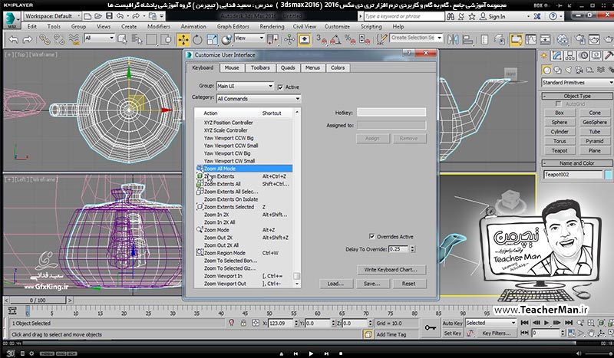Collapse the Object Type rollout
Image resolution: width=614 pixels, height=358 pixels.
(x=577, y=96)
